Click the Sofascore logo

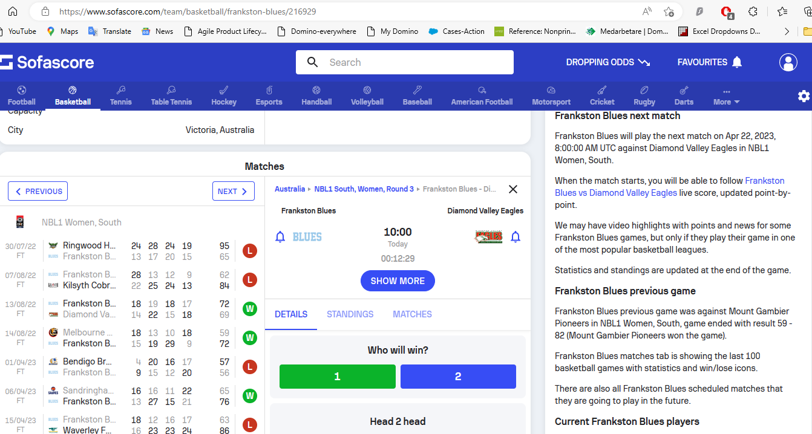47,62
